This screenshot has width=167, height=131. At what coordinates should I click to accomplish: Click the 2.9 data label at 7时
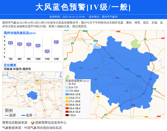point(11,43)
